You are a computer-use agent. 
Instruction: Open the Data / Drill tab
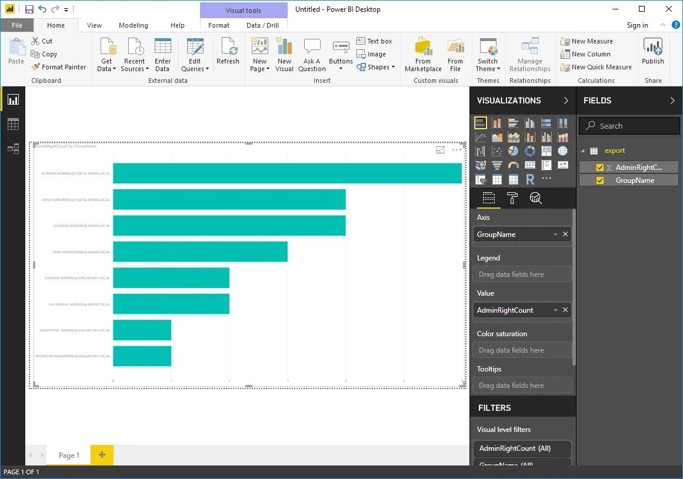click(262, 25)
